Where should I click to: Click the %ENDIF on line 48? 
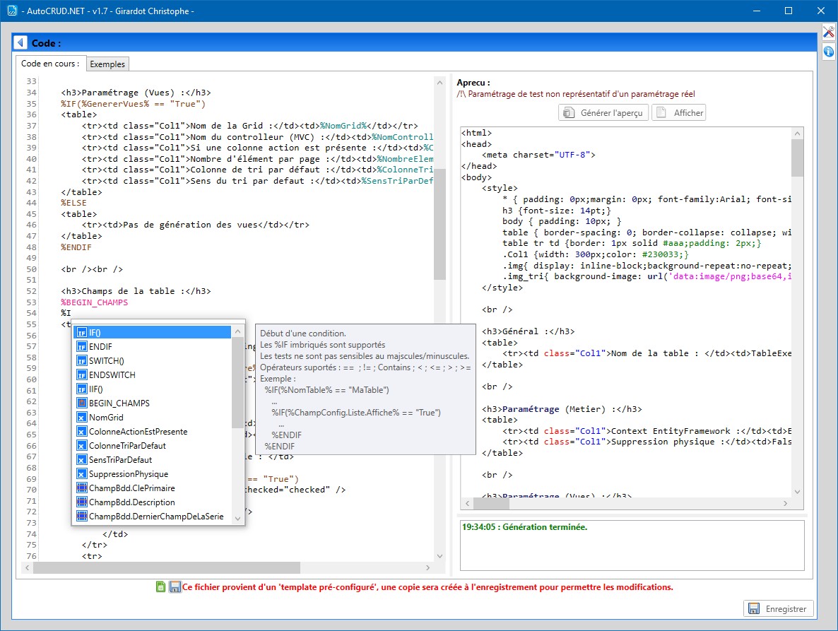76,247
